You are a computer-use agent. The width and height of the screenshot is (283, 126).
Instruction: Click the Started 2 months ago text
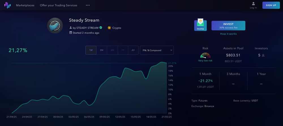pyautogui.click(x=86, y=33)
